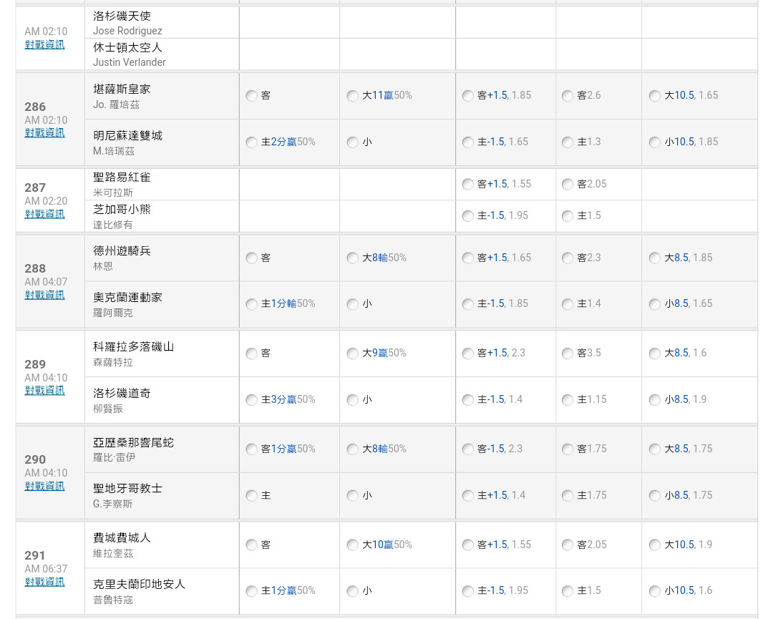The image size is (773, 619).
Task: Select 小 radio for 奧克蘭運動家 row
Action: tap(352, 304)
